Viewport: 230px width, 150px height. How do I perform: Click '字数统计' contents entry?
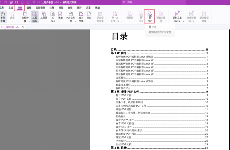point(162,141)
